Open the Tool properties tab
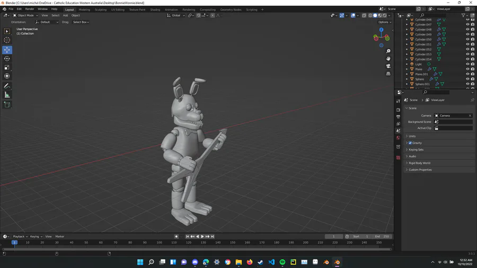The height and width of the screenshot is (268, 477). click(398, 101)
